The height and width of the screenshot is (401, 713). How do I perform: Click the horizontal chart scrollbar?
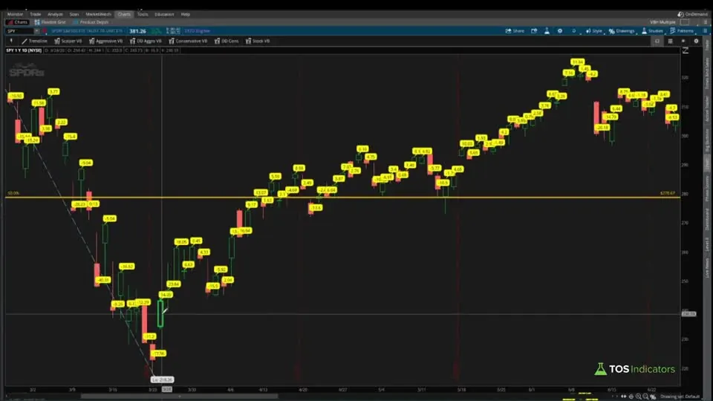click(x=179, y=396)
